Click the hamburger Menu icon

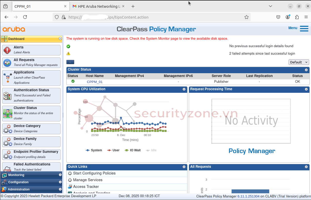(x=304, y=28)
